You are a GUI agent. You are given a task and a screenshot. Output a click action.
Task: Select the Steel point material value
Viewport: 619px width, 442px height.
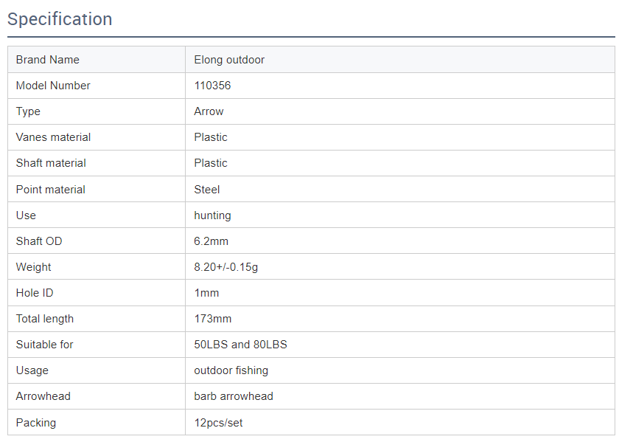coord(207,190)
